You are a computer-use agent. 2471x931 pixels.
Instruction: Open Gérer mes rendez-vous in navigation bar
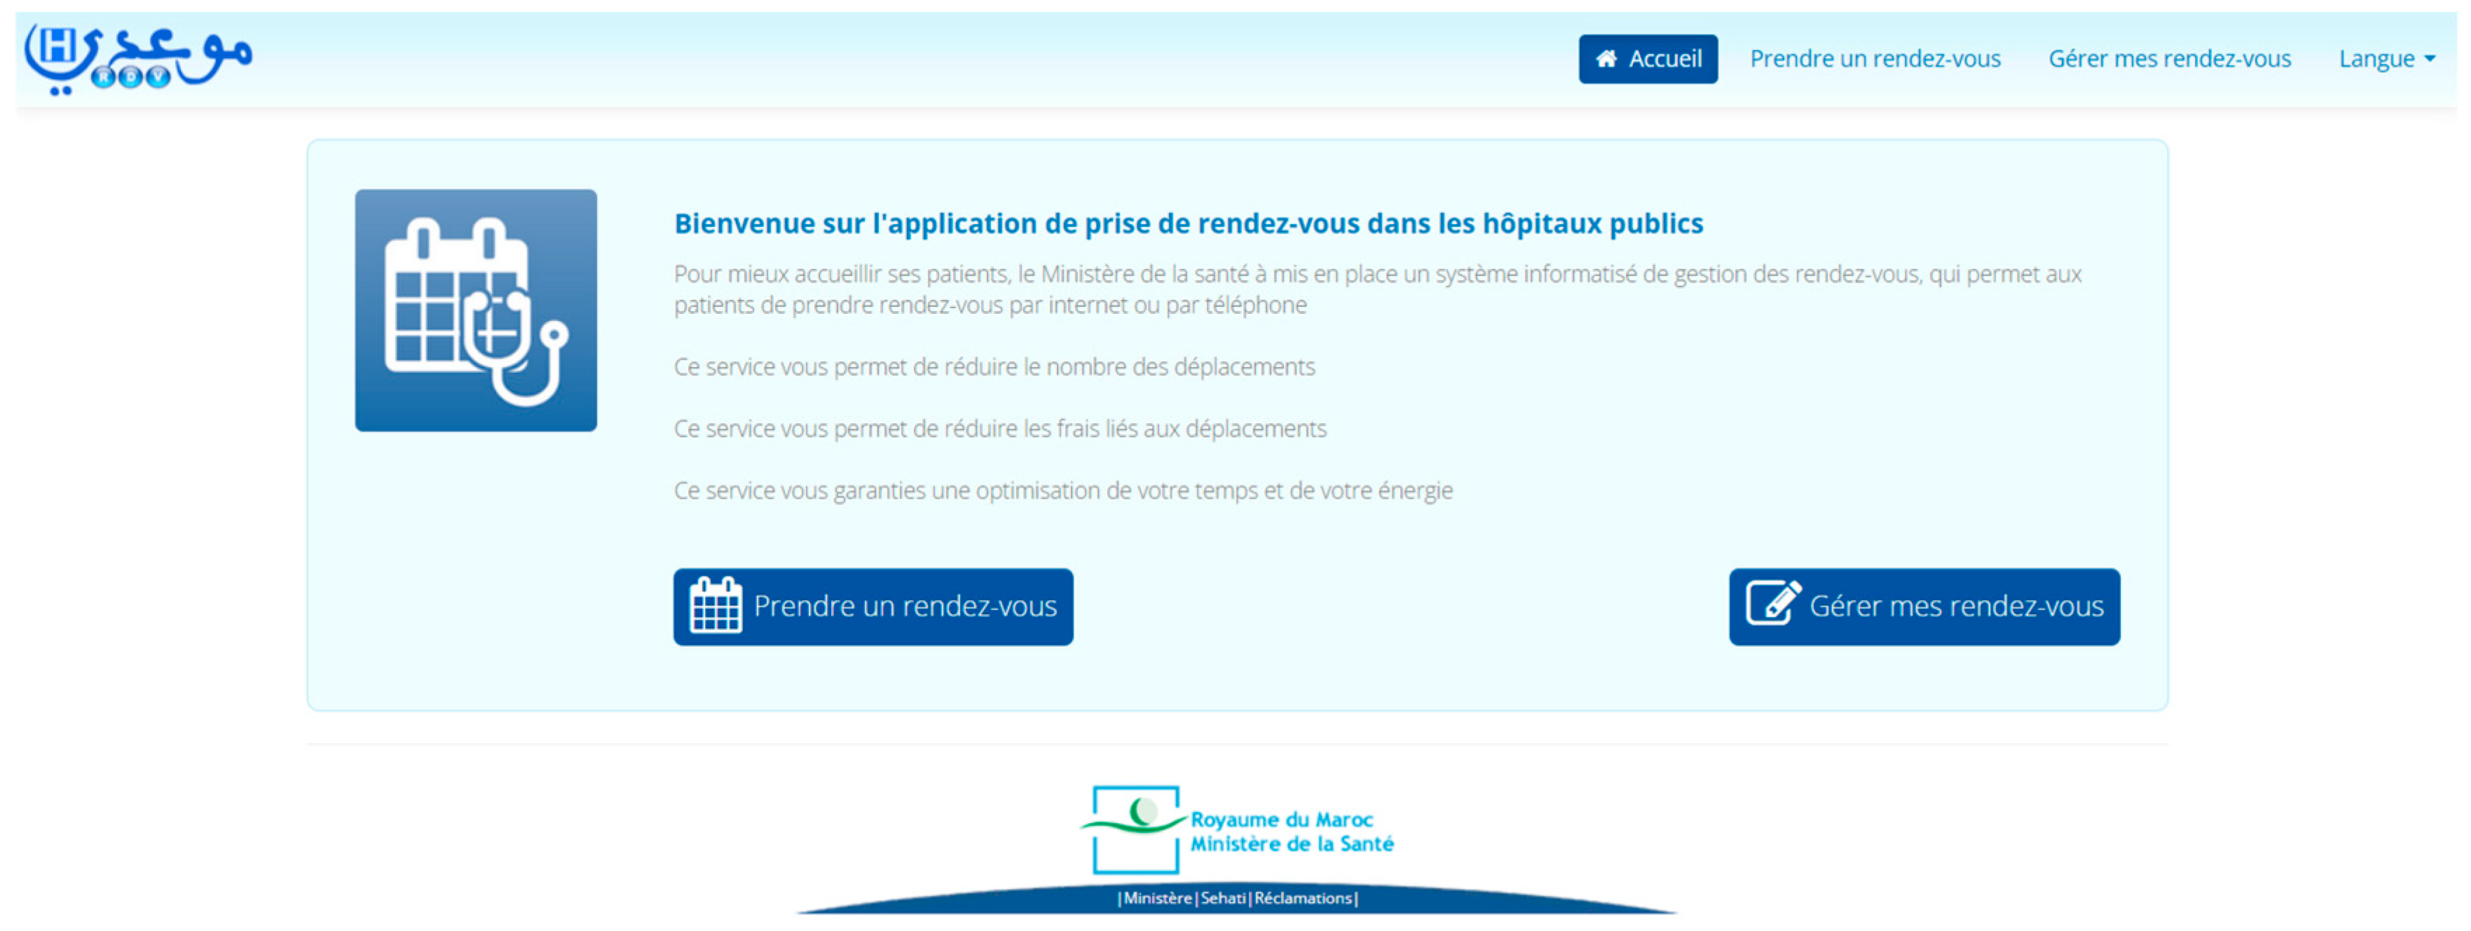tap(2169, 60)
